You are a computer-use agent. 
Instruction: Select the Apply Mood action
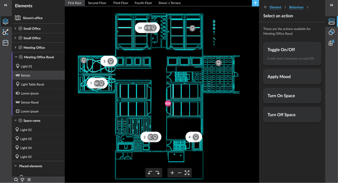pyautogui.click(x=292, y=77)
